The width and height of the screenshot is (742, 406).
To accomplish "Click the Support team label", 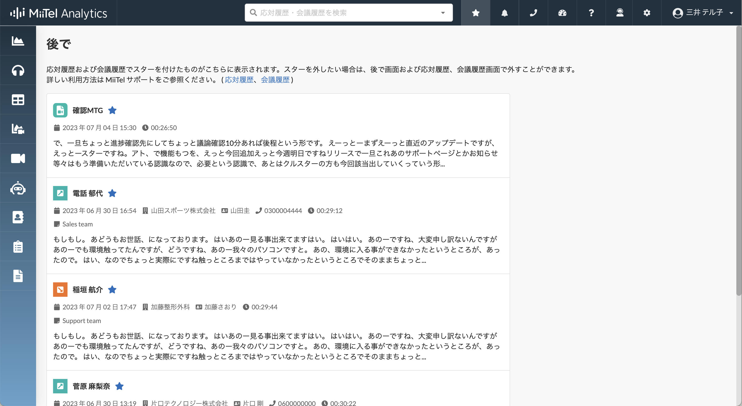I will (x=81, y=320).
